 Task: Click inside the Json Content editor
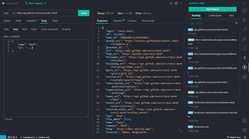click(46, 78)
